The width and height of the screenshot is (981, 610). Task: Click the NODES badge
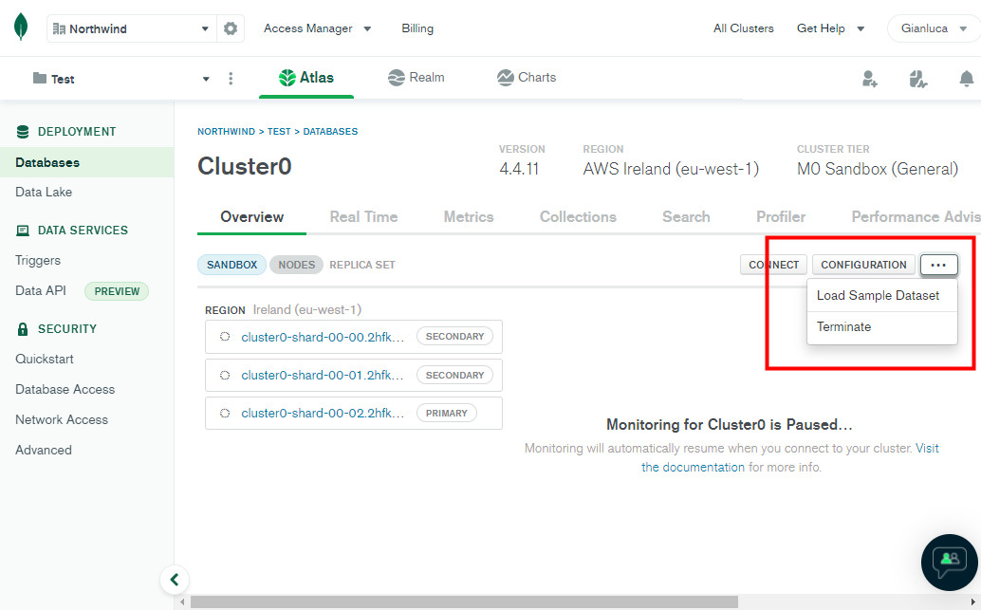pos(297,265)
